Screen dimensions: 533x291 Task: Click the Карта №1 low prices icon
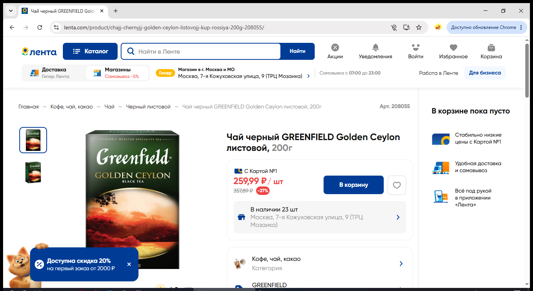pos(440,139)
